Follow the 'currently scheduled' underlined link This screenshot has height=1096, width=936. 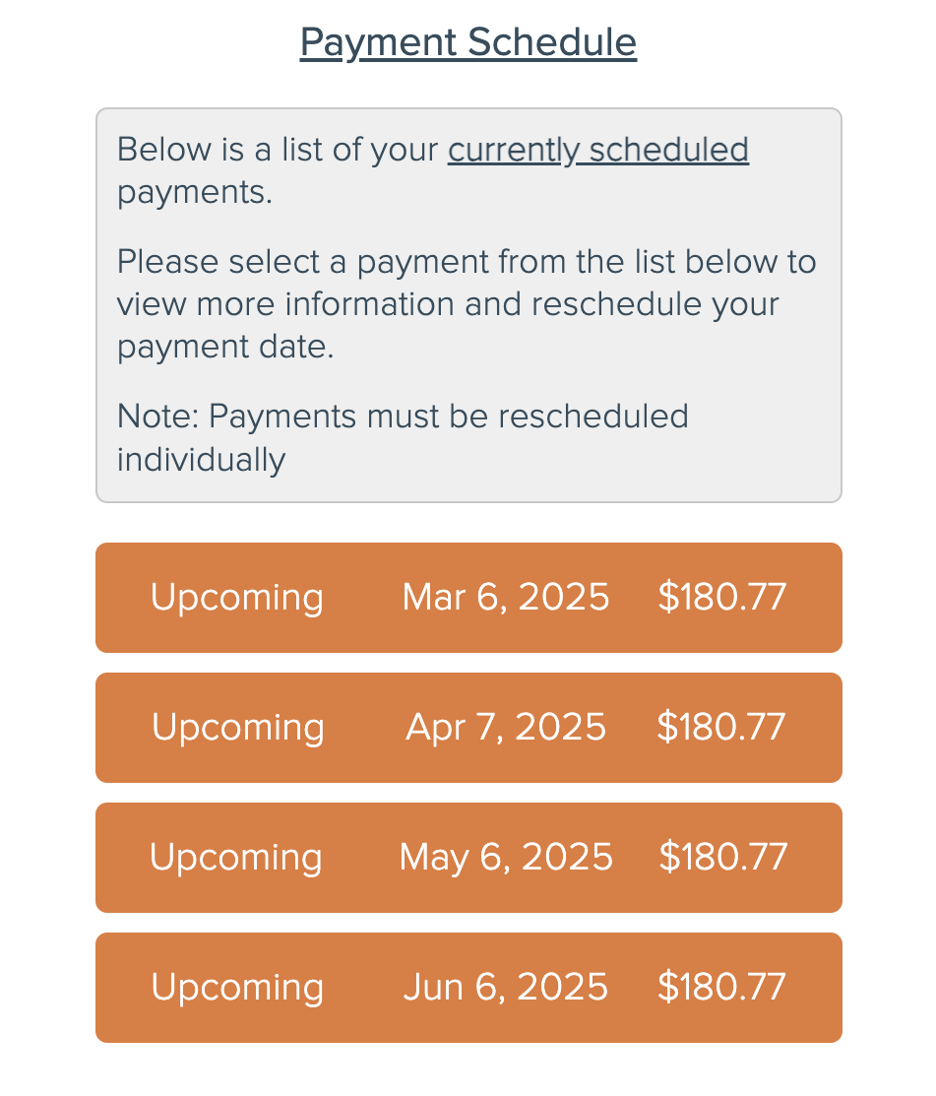(x=598, y=150)
